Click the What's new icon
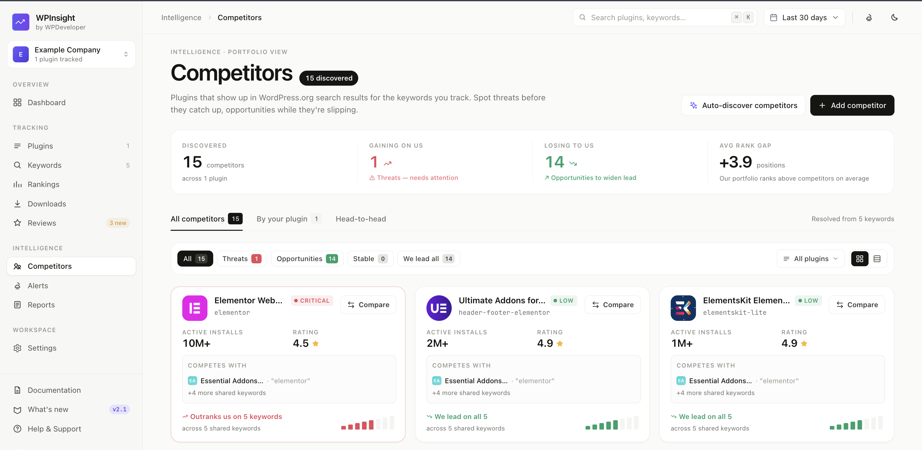 pyautogui.click(x=17, y=410)
